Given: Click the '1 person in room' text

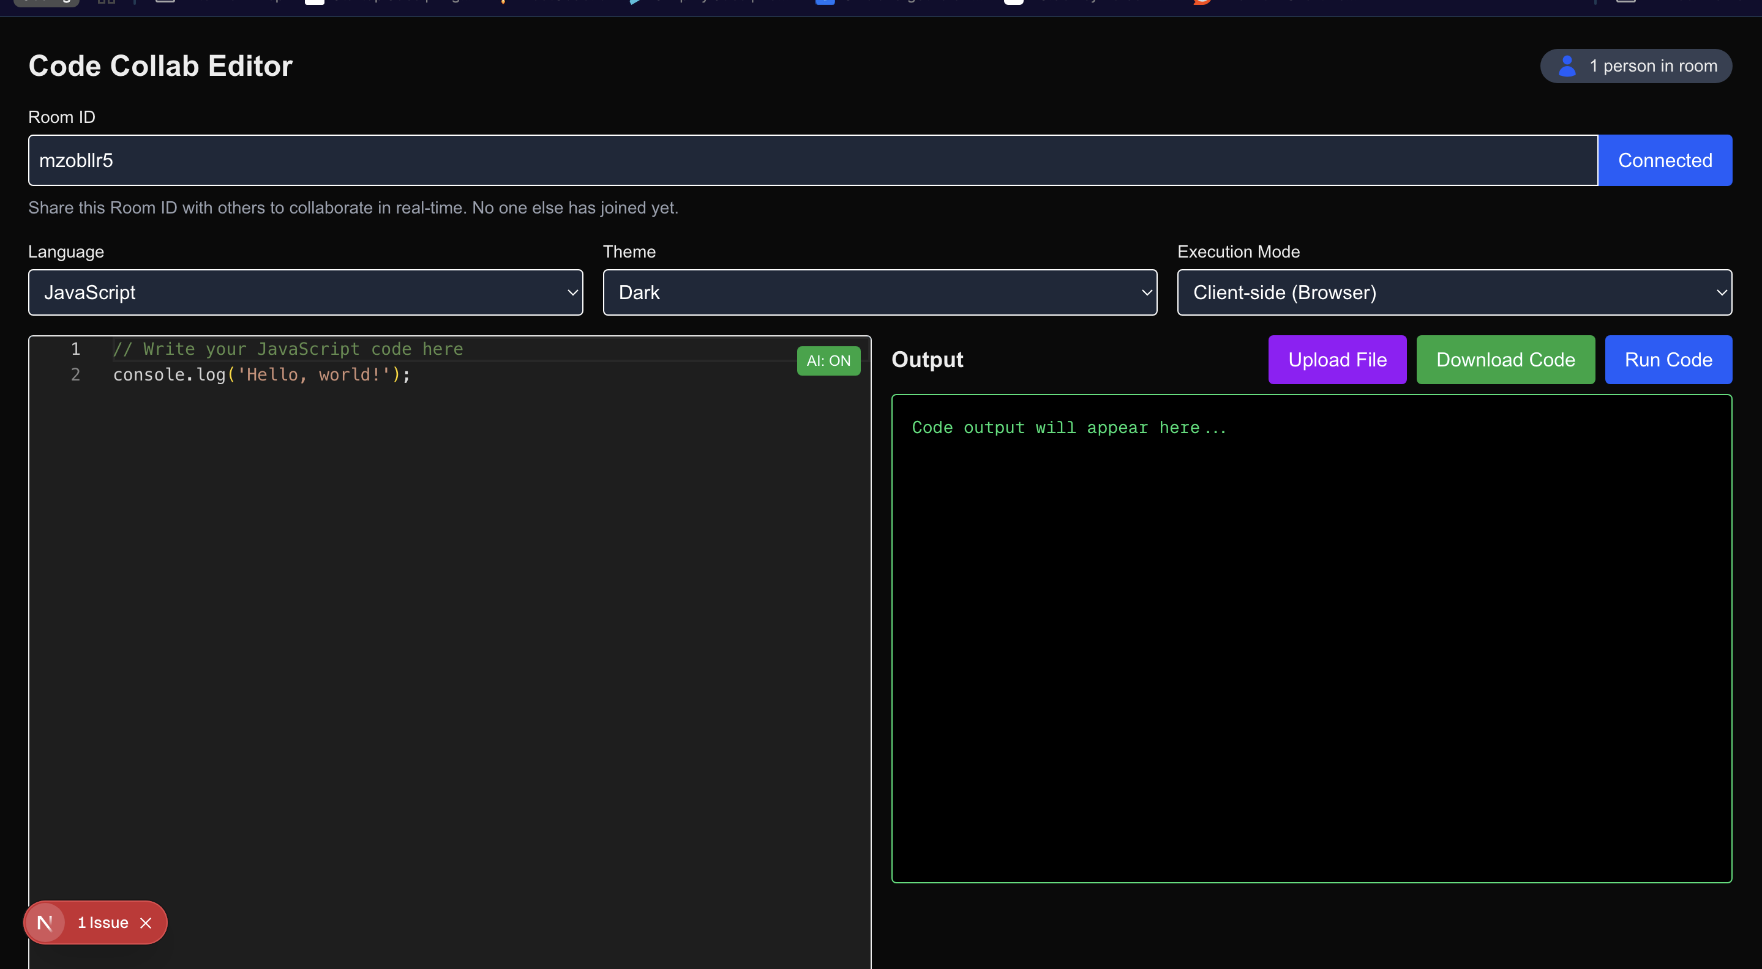Looking at the screenshot, I should point(1652,65).
